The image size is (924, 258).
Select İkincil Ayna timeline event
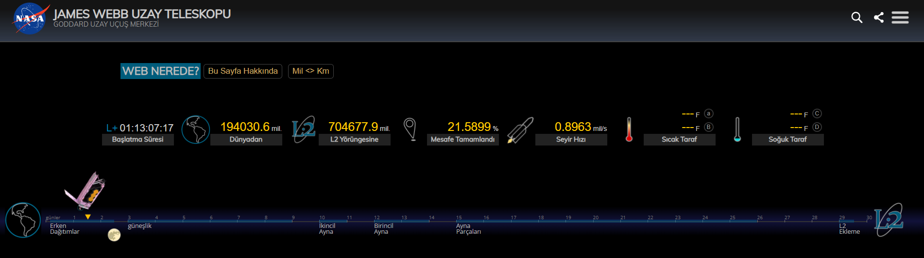pyautogui.click(x=327, y=229)
